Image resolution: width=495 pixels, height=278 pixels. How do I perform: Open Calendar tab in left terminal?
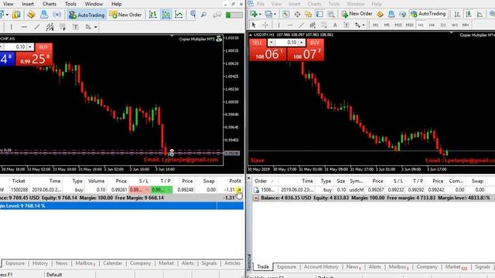pyautogui.click(x=112, y=263)
